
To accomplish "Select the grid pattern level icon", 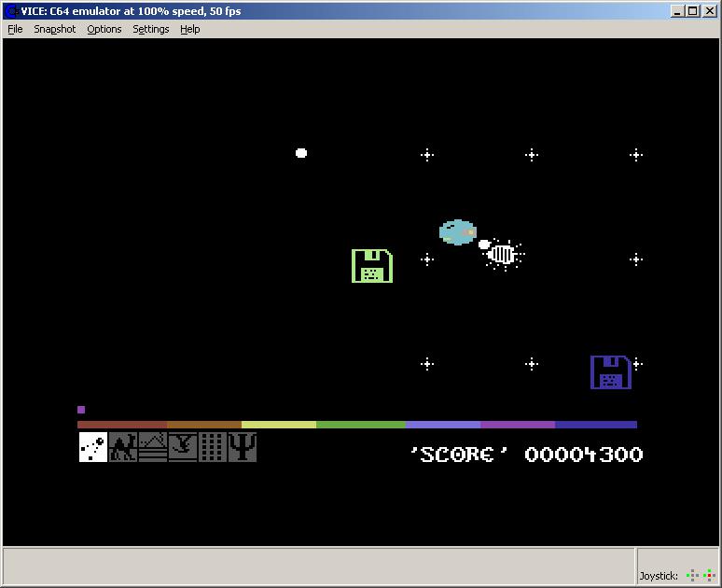I will tap(213, 447).
